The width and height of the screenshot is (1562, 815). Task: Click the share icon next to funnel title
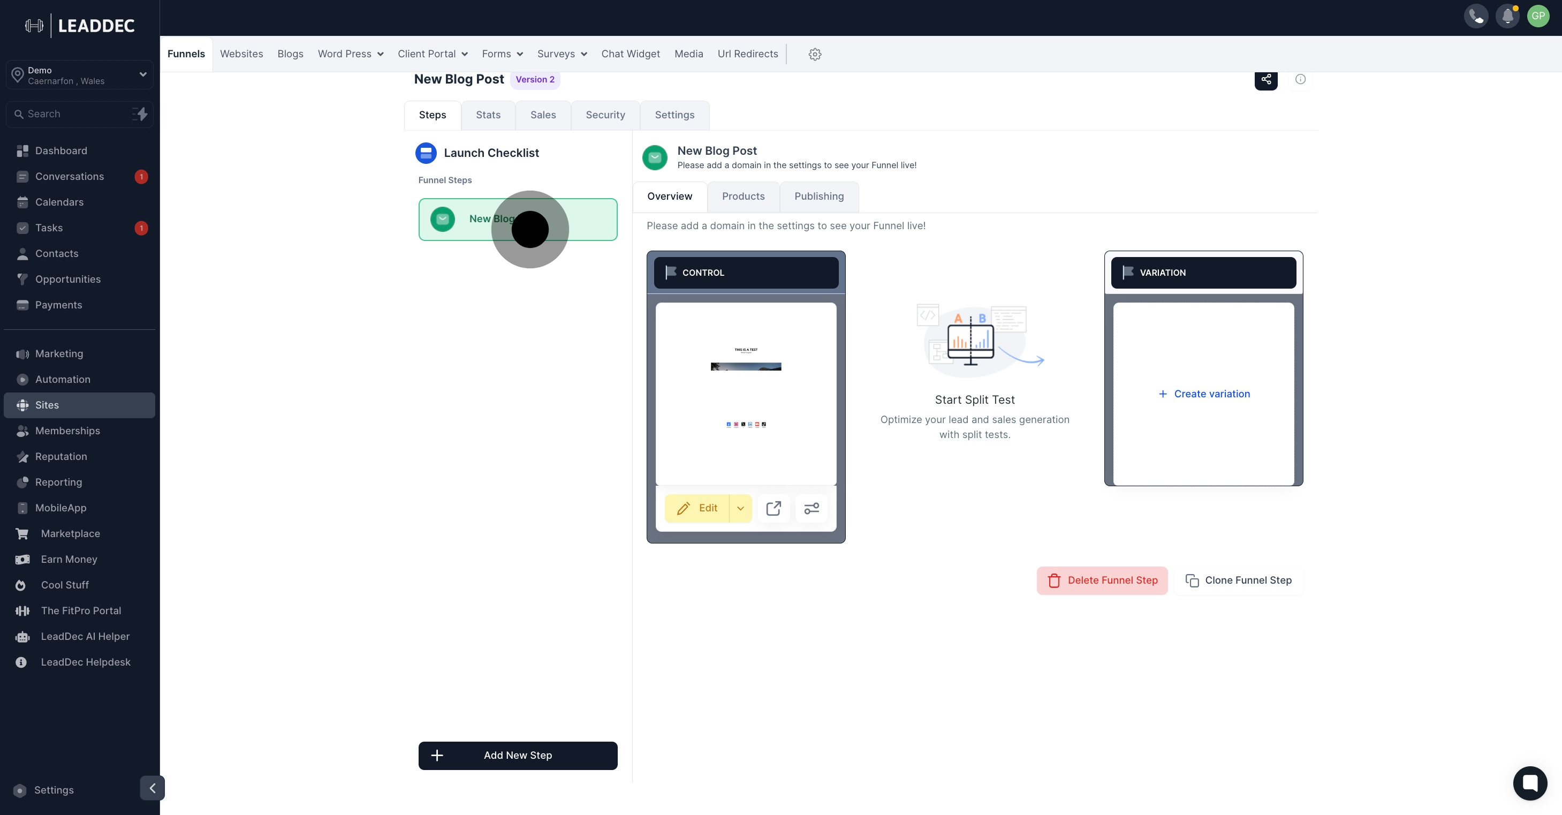coord(1265,79)
